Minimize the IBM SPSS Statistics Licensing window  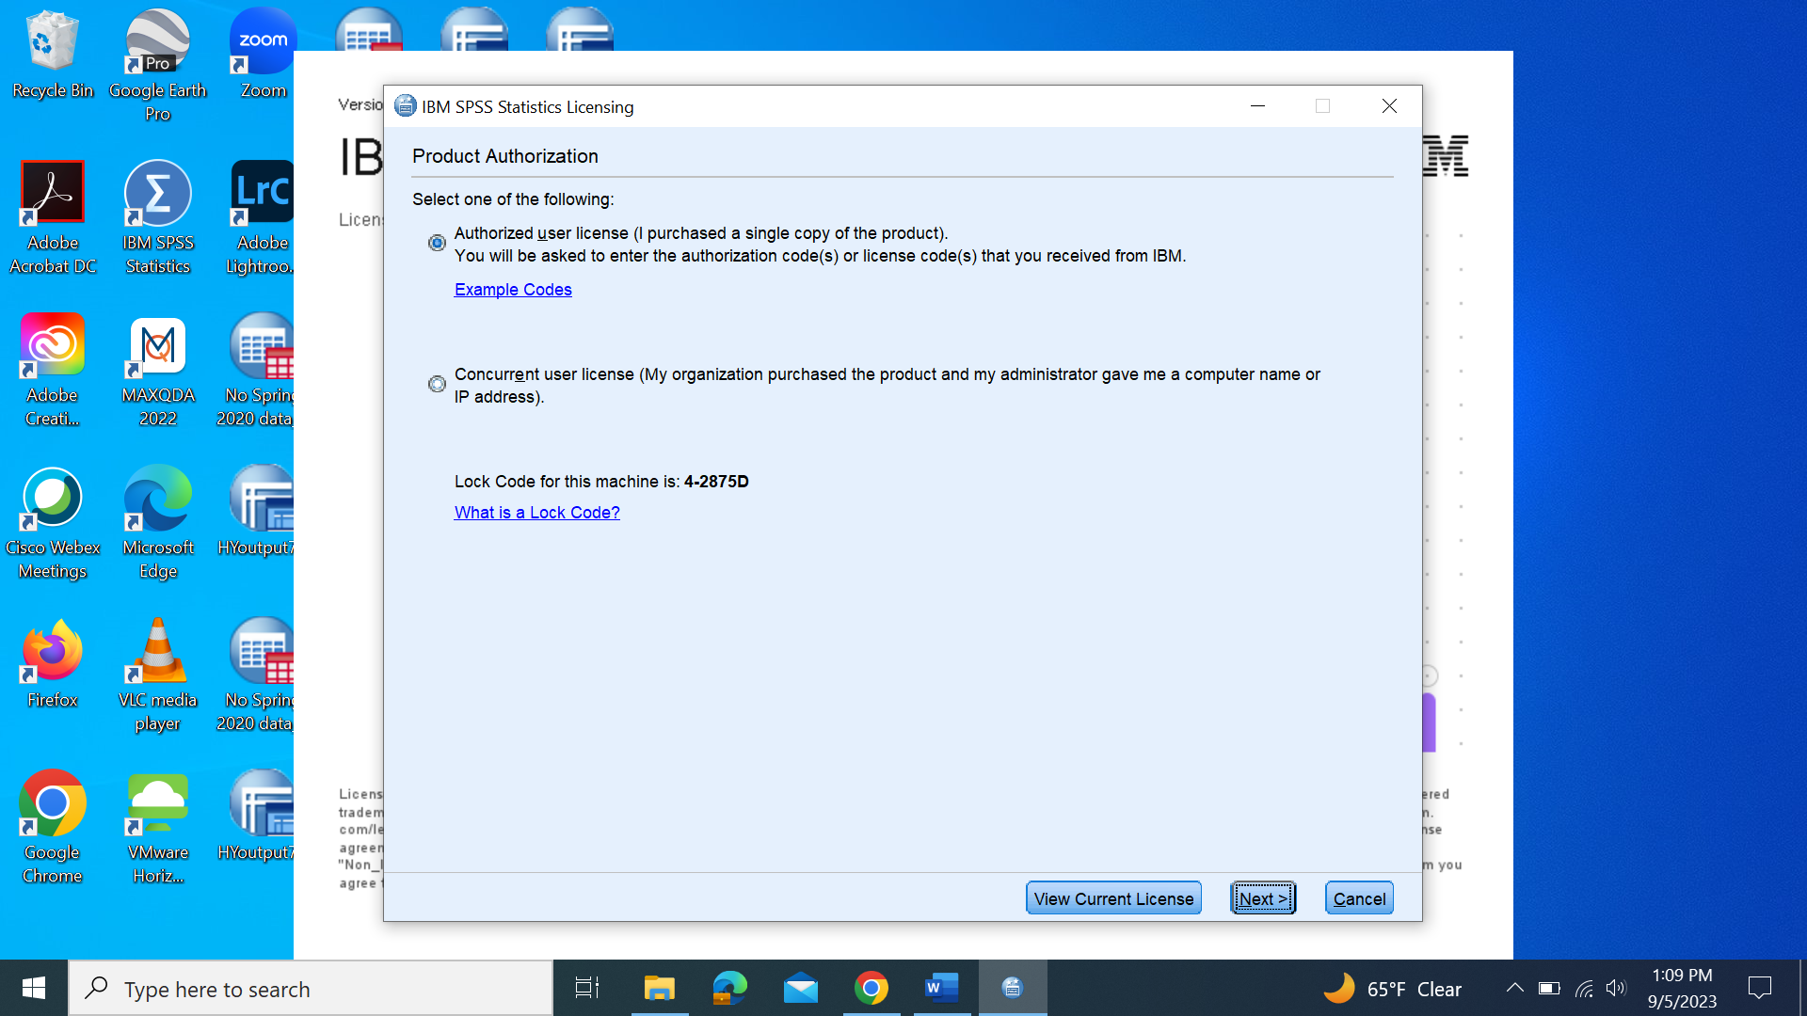(x=1257, y=106)
